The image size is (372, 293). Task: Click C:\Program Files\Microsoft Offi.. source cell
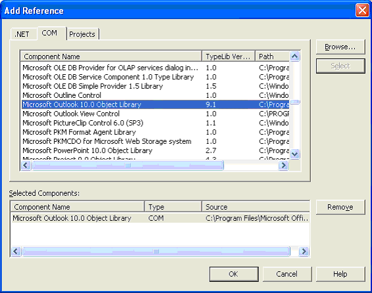pos(257,218)
